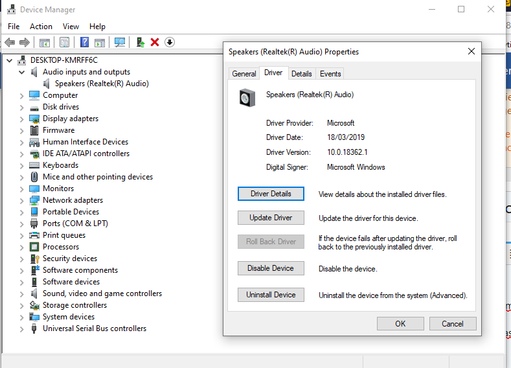Click the Security devices key icon
This screenshot has height=368, width=511.
point(34,259)
